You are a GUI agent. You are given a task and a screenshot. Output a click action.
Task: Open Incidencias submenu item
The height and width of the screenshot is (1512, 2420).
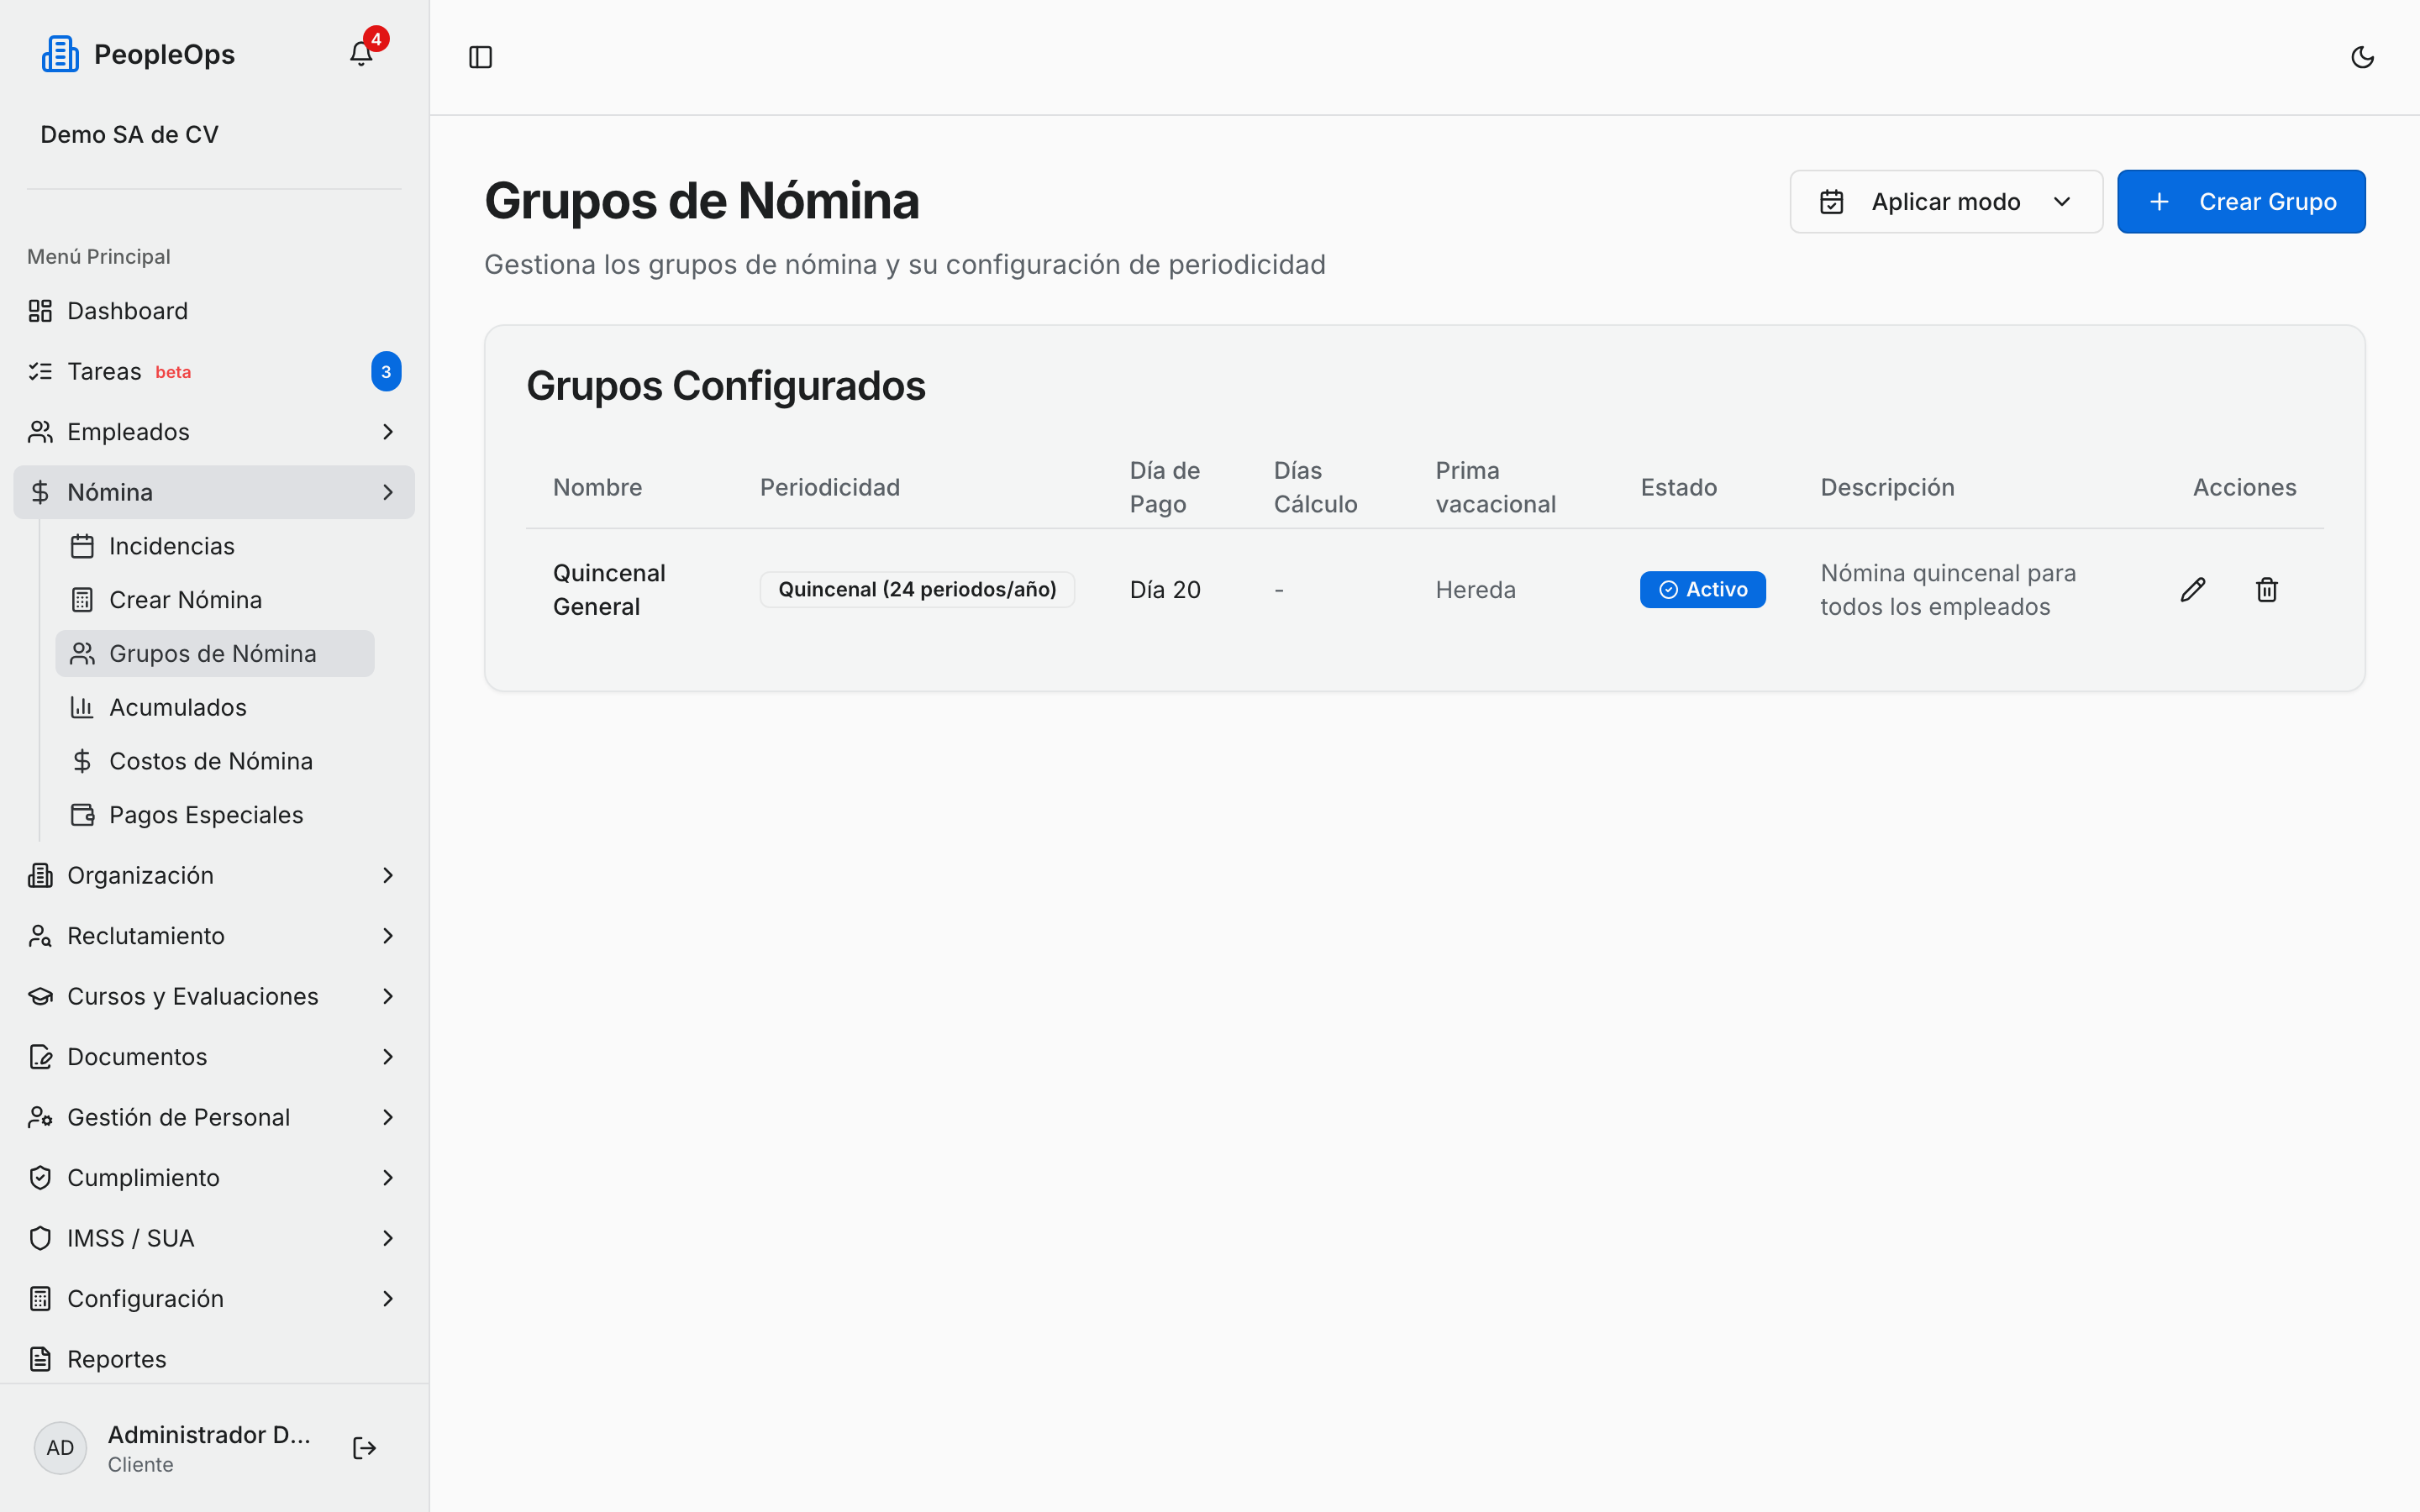215,546
